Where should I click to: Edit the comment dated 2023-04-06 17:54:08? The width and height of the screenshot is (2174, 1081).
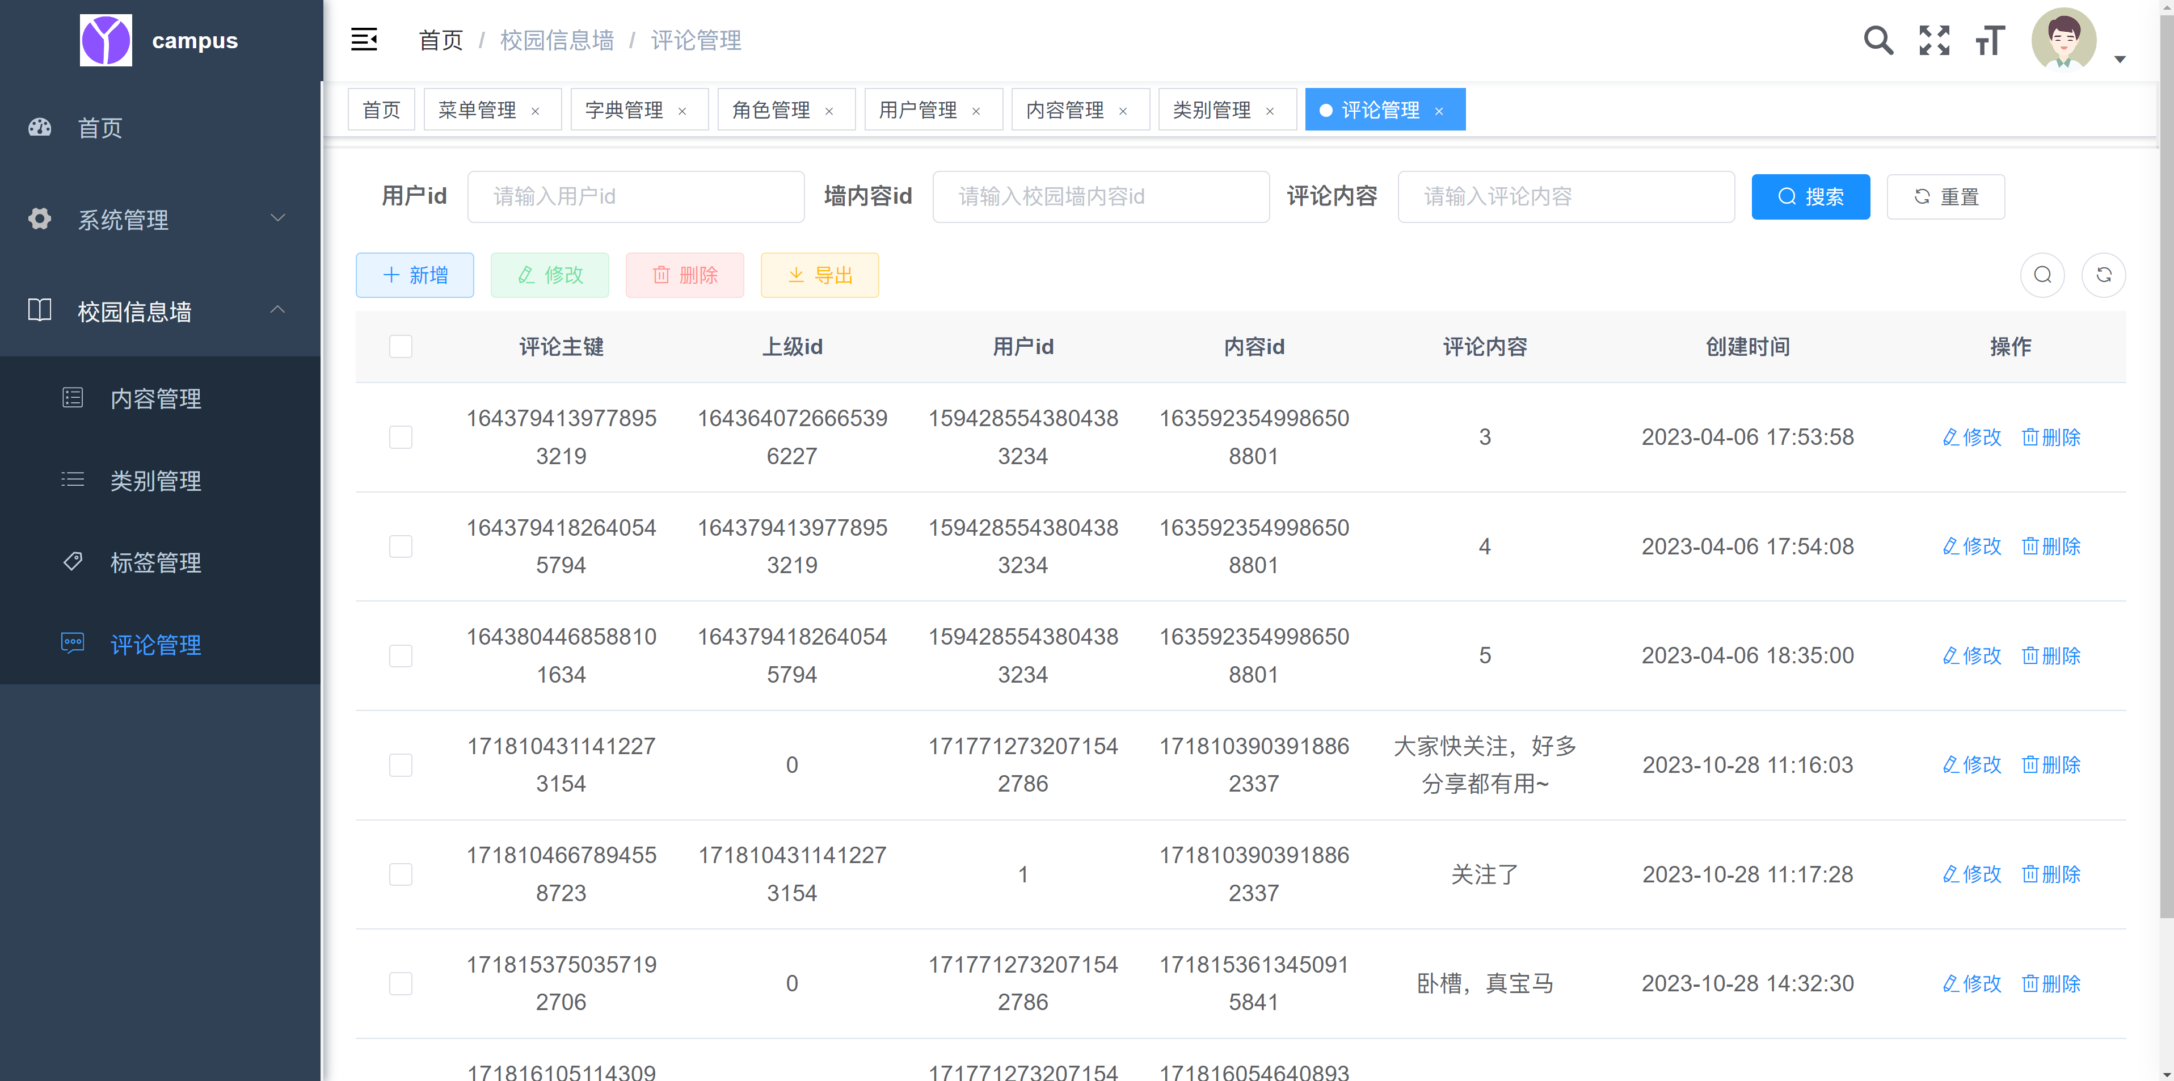coord(1971,546)
